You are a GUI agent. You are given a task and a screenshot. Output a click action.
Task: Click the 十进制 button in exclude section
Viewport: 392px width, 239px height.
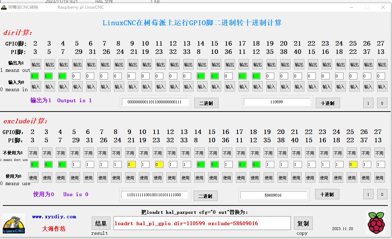(x=327, y=194)
